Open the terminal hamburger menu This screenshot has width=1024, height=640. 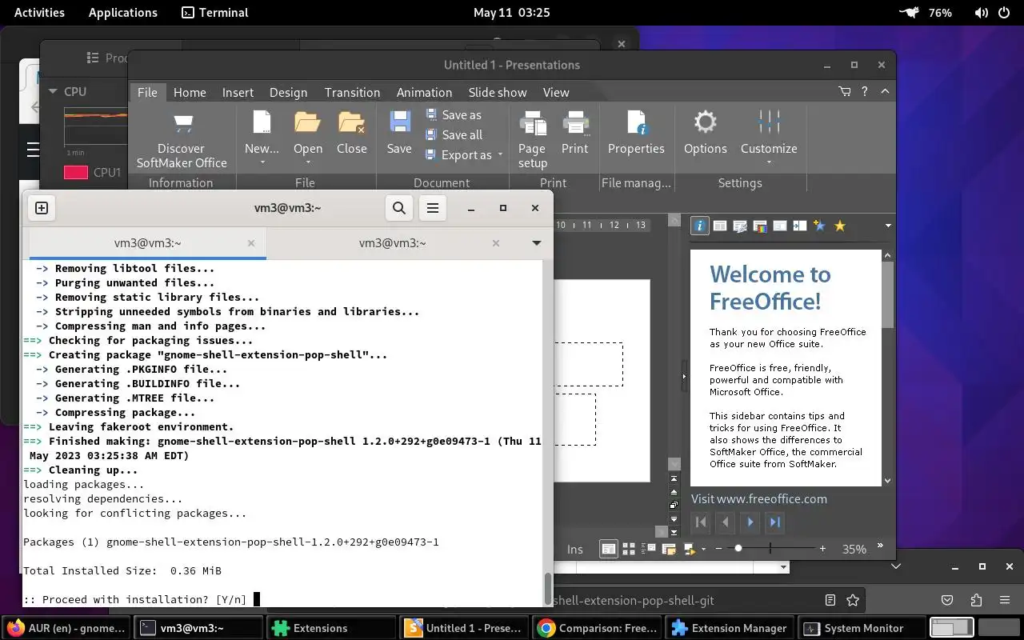[433, 208]
